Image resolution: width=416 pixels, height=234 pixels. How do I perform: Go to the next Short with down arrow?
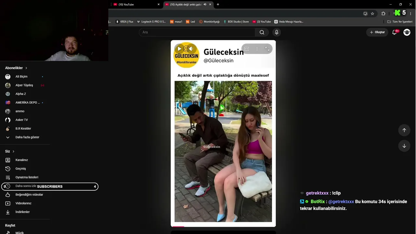(404, 146)
